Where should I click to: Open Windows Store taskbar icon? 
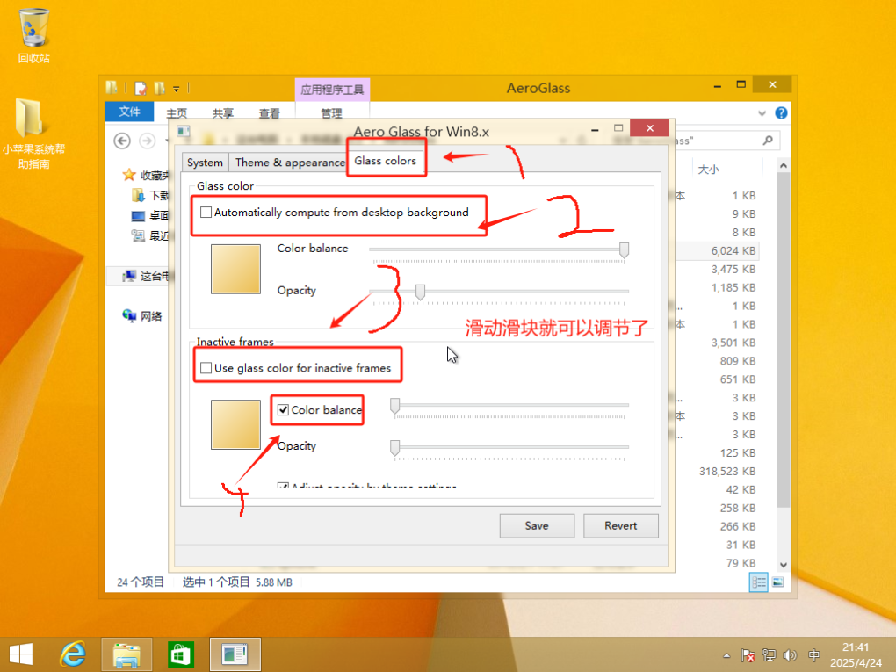coord(181,654)
